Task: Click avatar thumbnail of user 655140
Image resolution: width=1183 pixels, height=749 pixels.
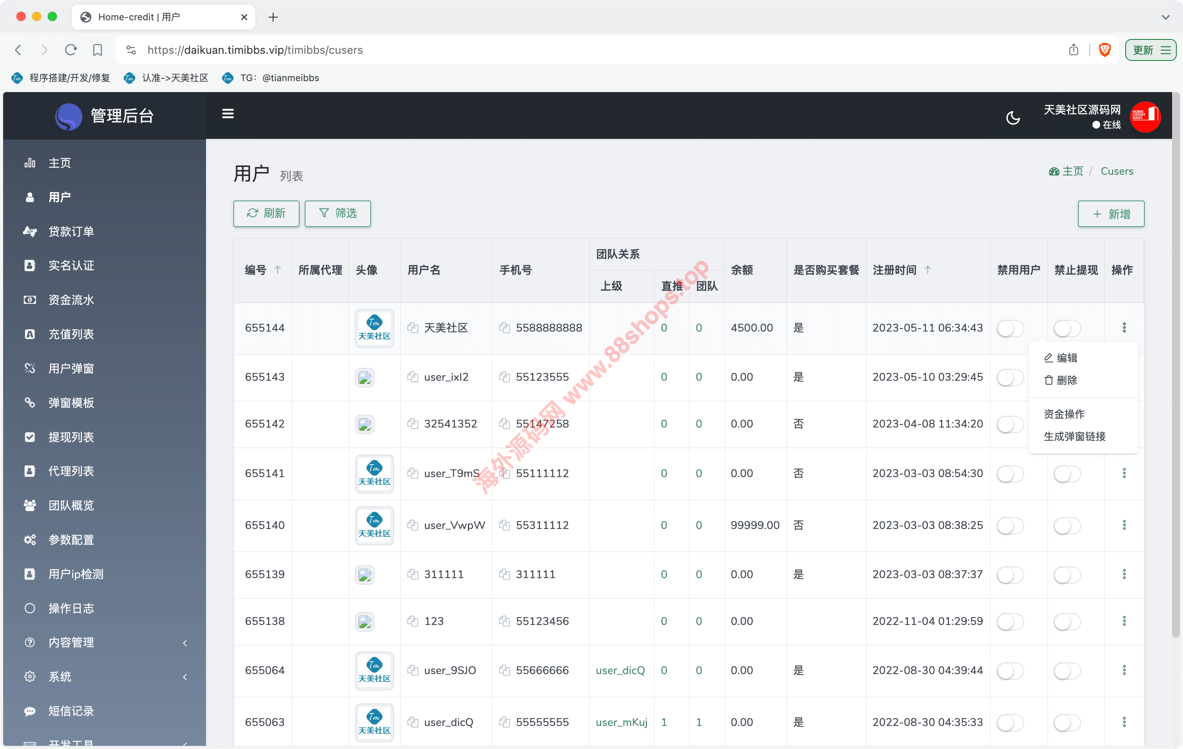Action: point(374,525)
